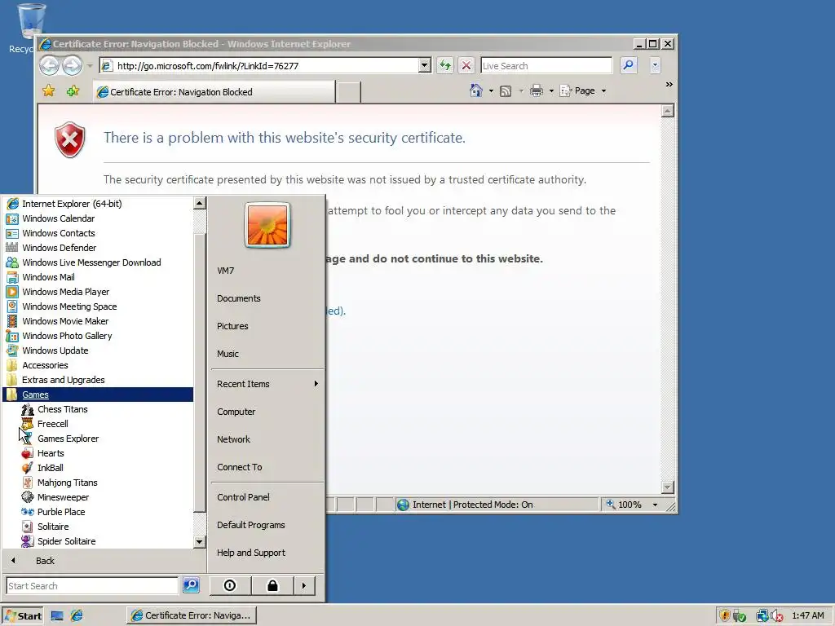Click the Certificate Error taskbar button
Screen dimensions: 835x626
click(x=192, y=615)
